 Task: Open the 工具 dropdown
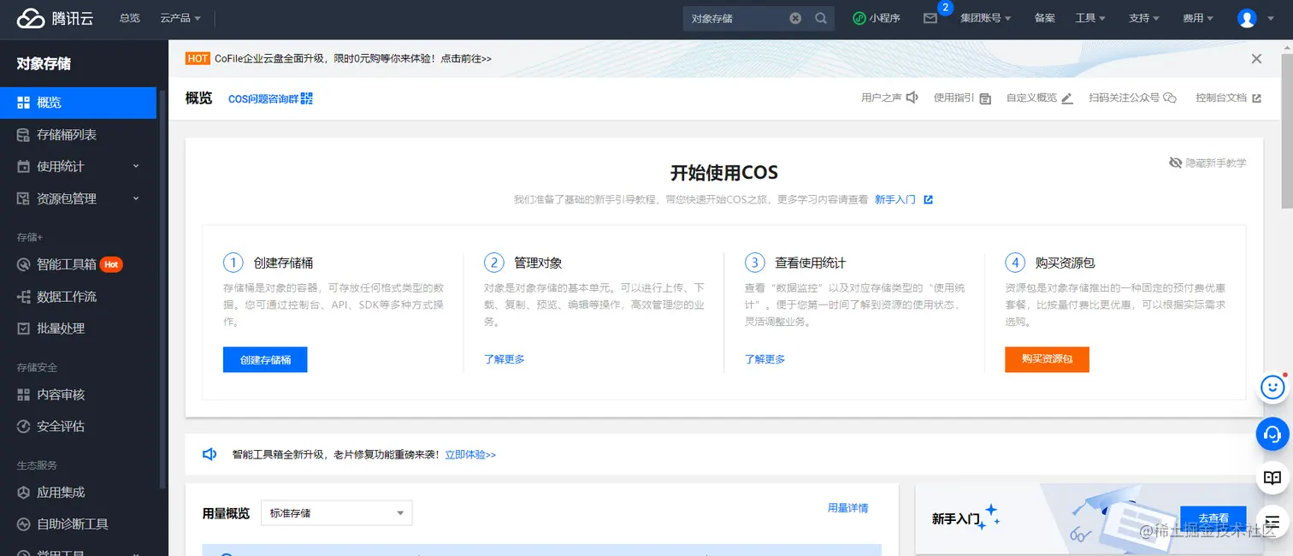point(1090,18)
